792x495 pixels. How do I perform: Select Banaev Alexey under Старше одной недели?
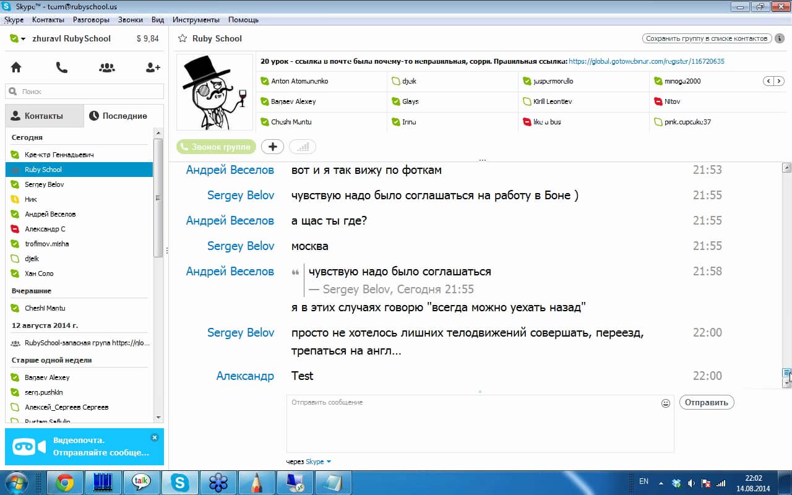79,377
